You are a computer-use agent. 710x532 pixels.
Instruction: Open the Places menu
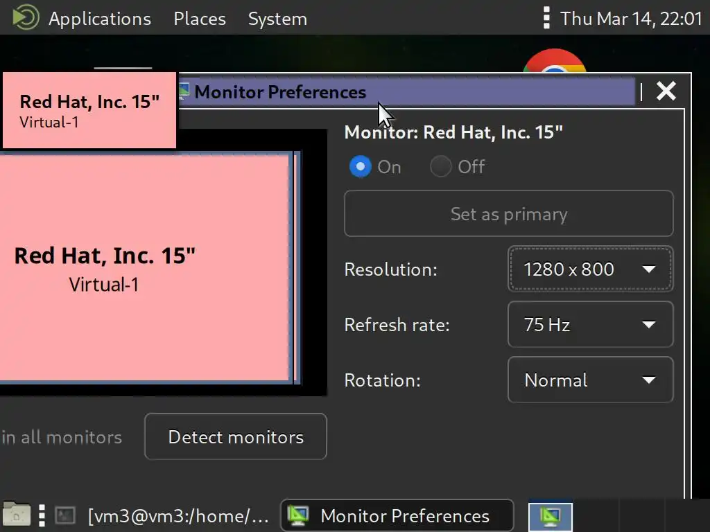[x=200, y=19]
